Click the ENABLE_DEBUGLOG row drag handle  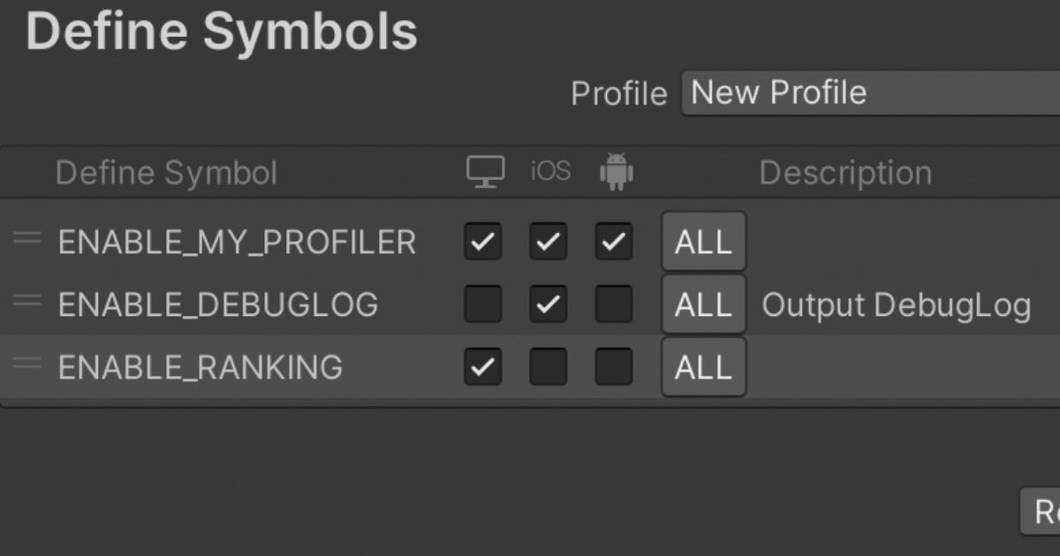(x=27, y=301)
